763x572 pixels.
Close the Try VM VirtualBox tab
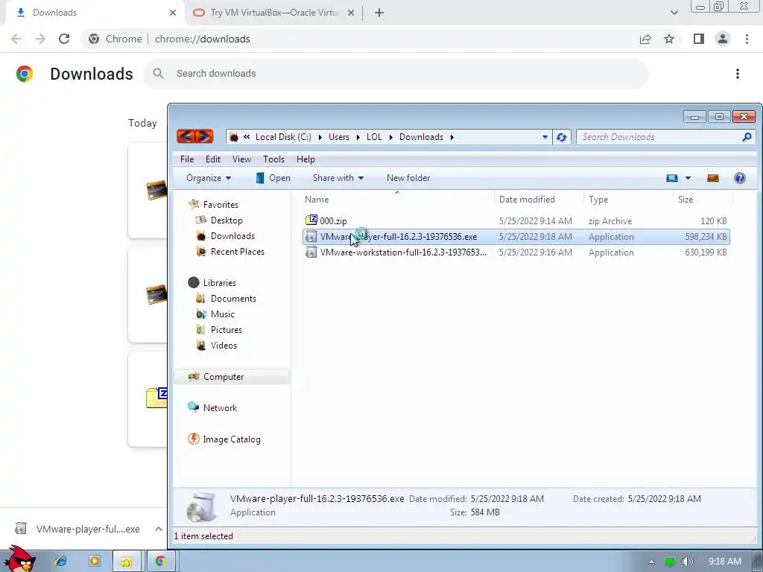pyautogui.click(x=351, y=13)
